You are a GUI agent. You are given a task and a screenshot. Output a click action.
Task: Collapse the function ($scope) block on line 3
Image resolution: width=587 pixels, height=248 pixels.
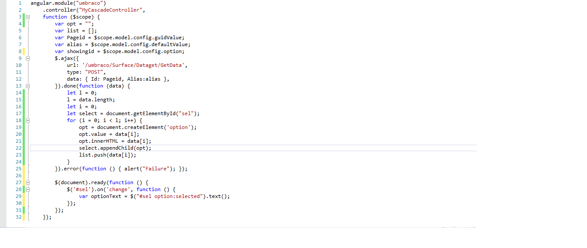point(28,17)
